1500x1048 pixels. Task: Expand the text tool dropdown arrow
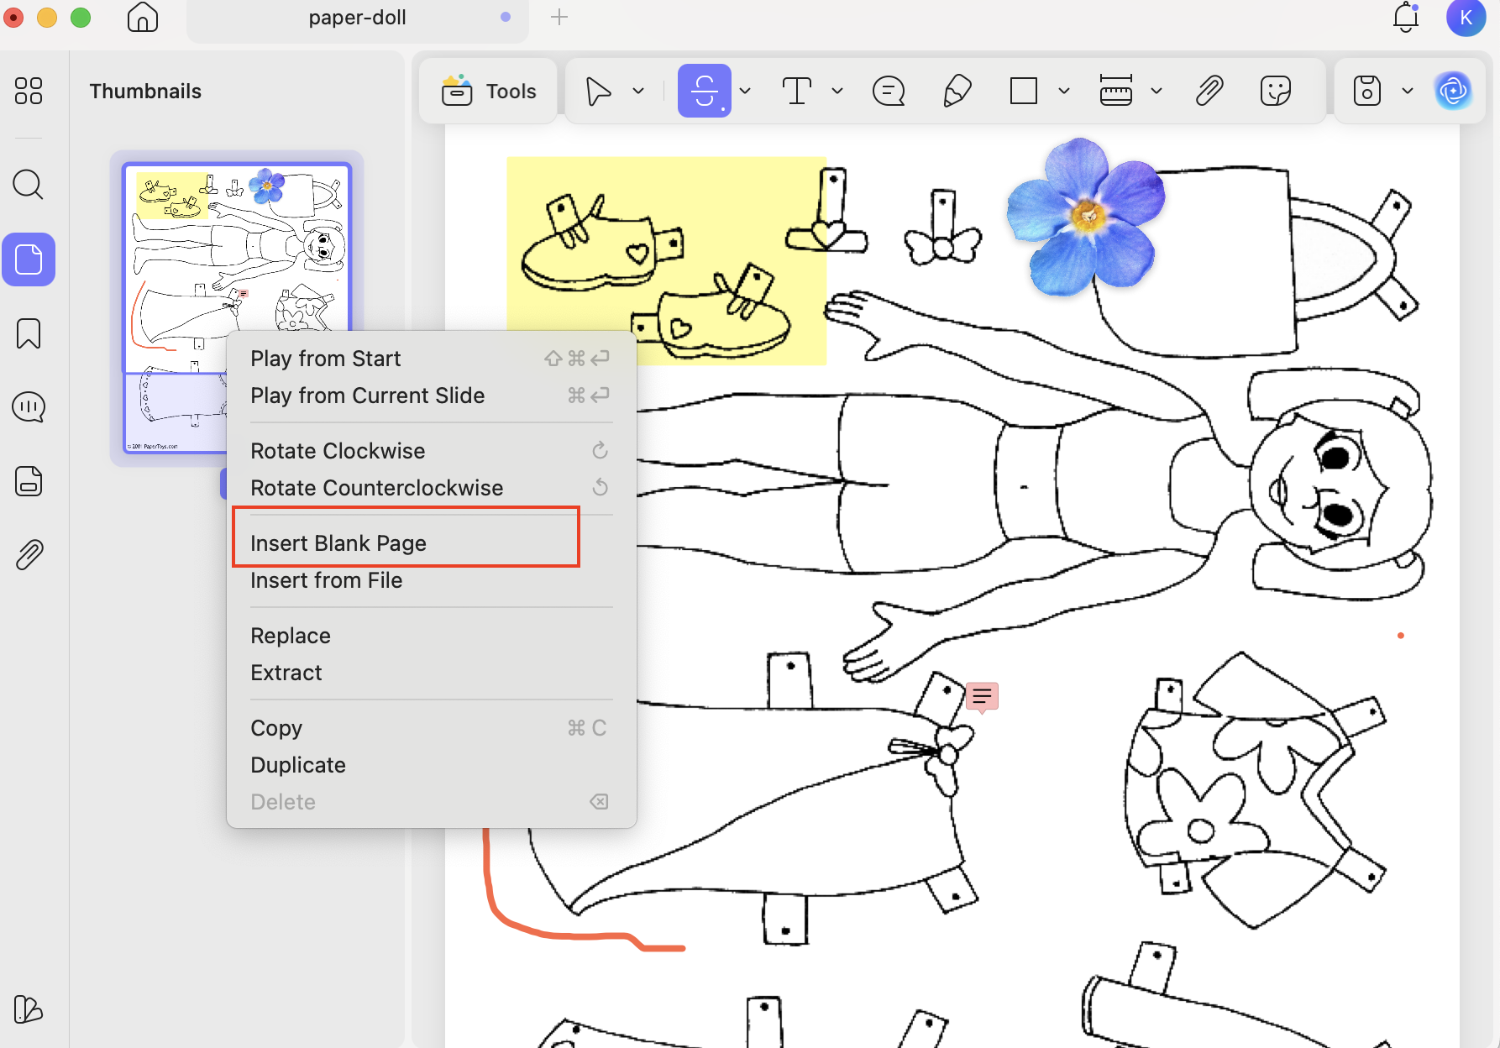(837, 91)
